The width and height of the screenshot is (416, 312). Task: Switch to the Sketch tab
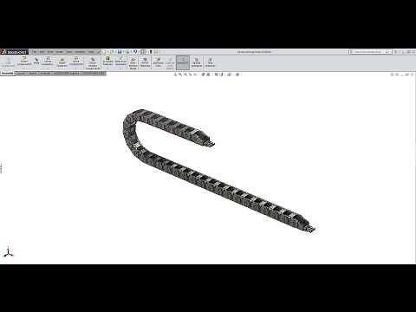[x=34, y=74]
